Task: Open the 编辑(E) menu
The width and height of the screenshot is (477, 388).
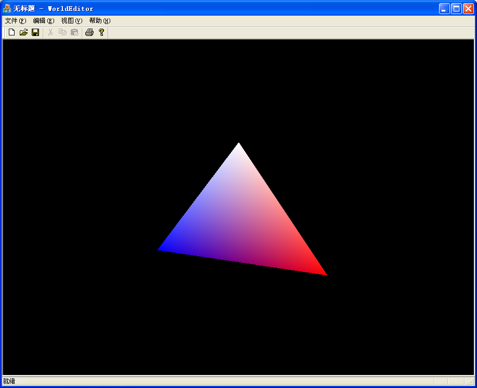Action: pos(43,21)
